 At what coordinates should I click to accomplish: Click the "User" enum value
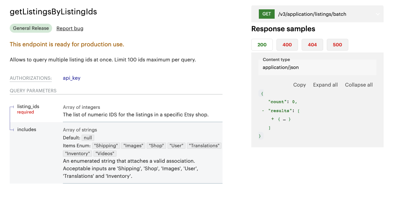(177, 146)
